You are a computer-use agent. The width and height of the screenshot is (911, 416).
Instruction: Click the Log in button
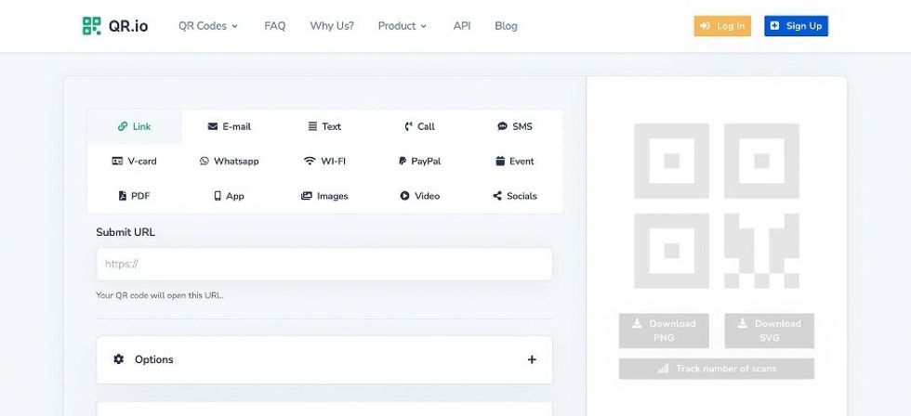pyautogui.click(x=722, y=26)
